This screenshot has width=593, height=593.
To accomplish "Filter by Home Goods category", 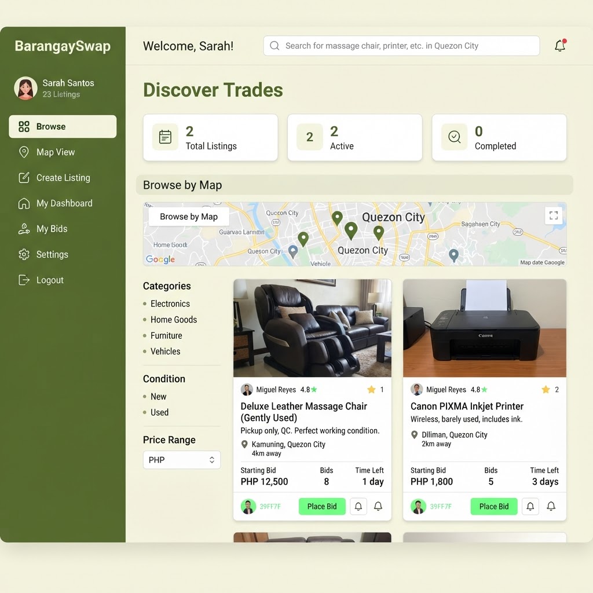I will 174,320.
